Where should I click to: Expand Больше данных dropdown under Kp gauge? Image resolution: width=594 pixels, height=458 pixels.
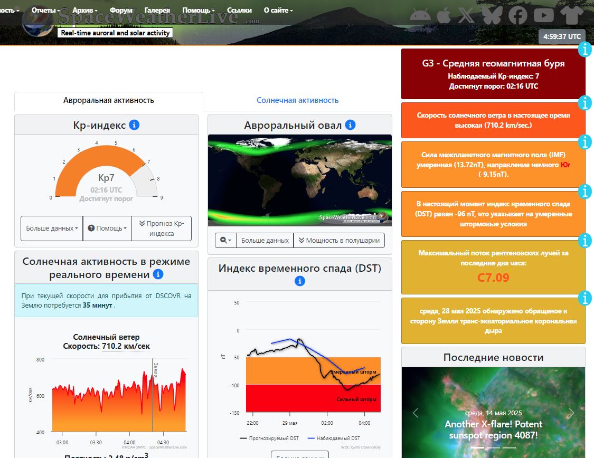pyautogui.click(x=52, y=228)
